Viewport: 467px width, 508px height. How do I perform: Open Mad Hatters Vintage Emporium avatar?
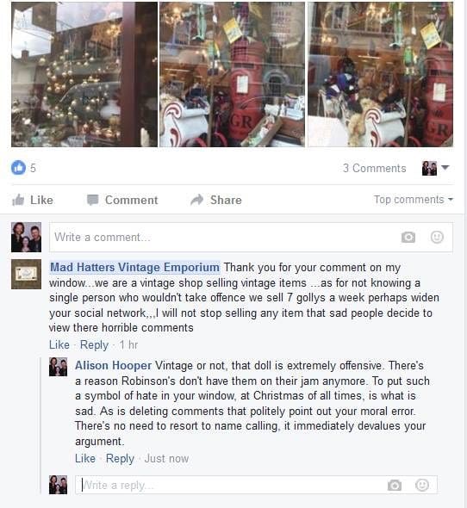(26, 274)
